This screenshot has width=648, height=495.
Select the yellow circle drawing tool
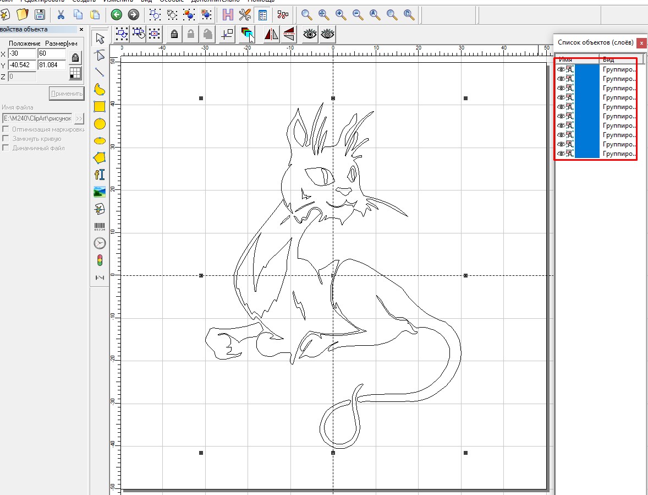pyautogui.click(x=100, y=124)
